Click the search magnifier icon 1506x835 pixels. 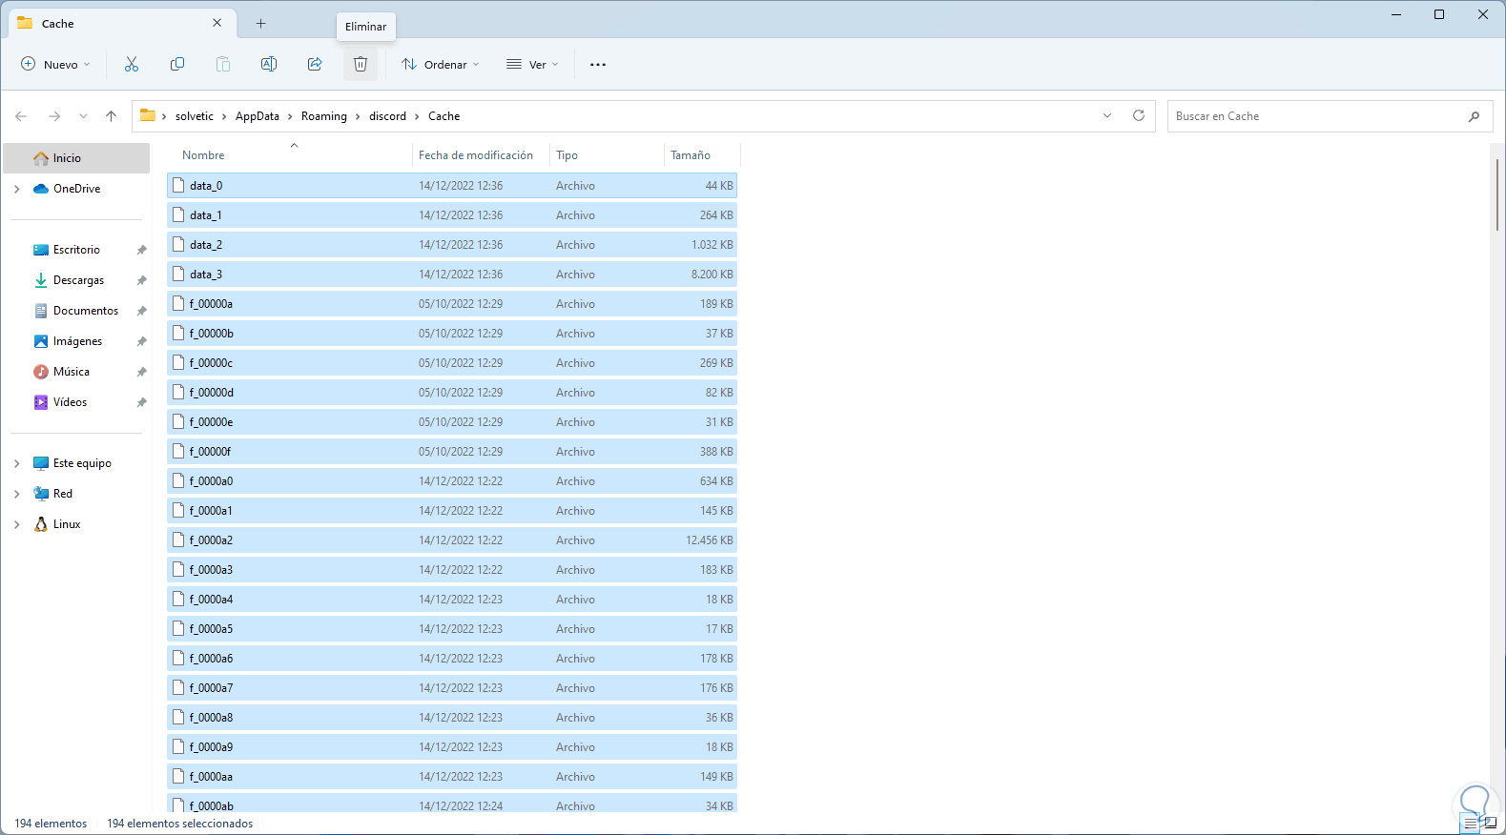tap(1475, 116)
